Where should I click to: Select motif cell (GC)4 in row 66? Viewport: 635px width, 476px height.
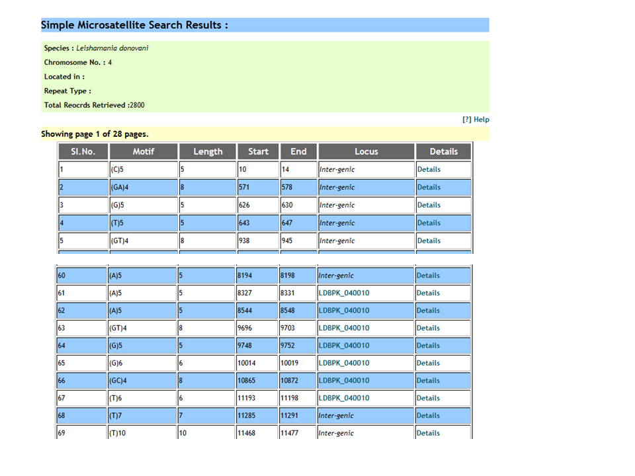[119, 381]
